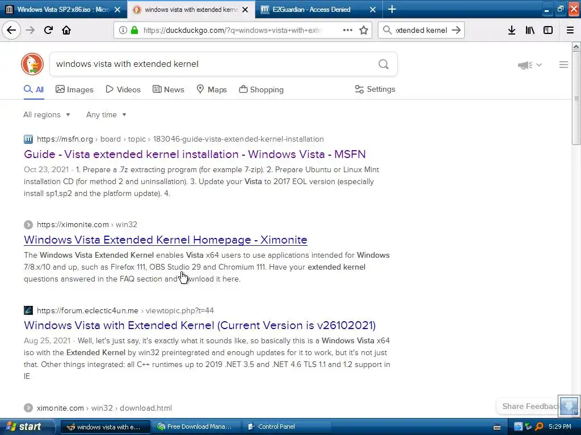This screenshot has height=435, width=581.
Task: Open the browser home page
Action: tap(66, 30)
